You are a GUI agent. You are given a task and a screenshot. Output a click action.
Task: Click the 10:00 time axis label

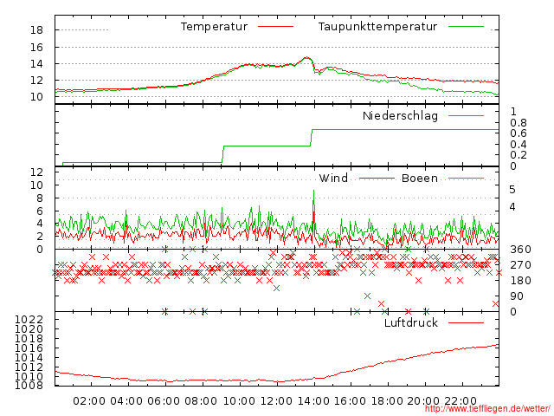[239, 401]
